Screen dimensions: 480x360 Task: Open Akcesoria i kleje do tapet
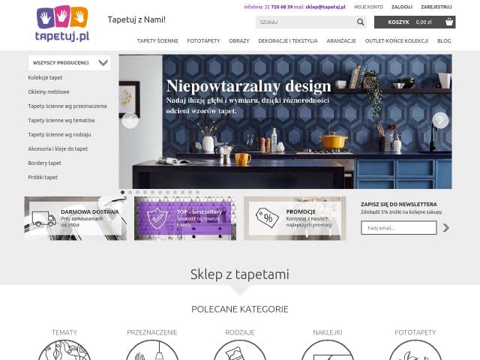[58, 148]
